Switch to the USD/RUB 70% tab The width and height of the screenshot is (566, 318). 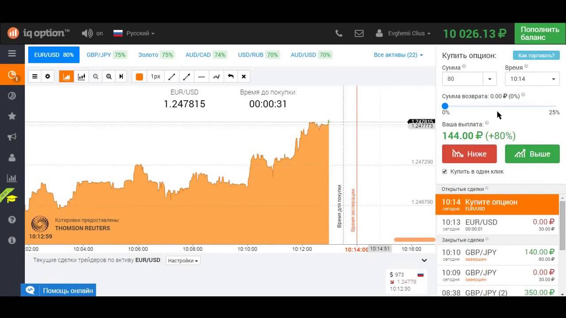(x=258, y=55)
